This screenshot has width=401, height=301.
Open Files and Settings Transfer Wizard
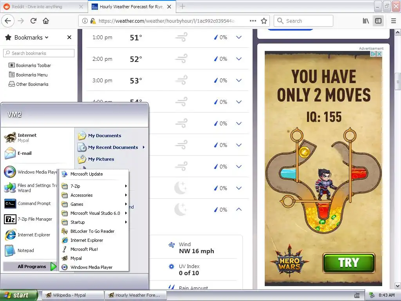(31, 188)
